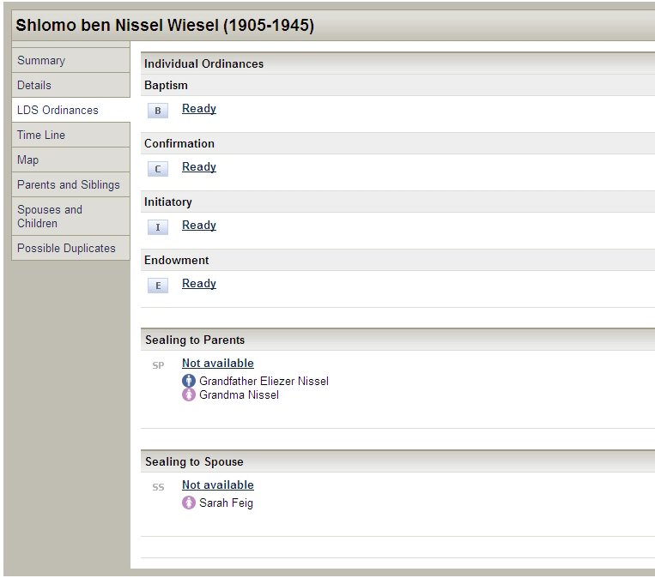655x578 pixels.
Task: Click the female icon beside Sarah Feig
Action: [x=189, y=503]
